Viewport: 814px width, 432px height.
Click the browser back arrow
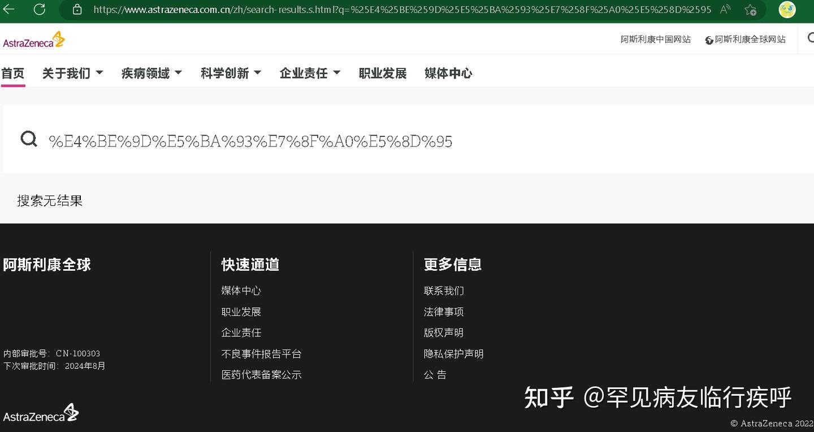[x=9, y=9]
